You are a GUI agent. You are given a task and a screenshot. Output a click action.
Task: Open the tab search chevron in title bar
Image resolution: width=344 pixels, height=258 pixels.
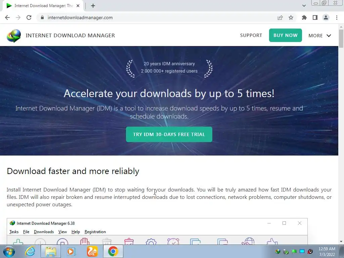pos(304,6)
